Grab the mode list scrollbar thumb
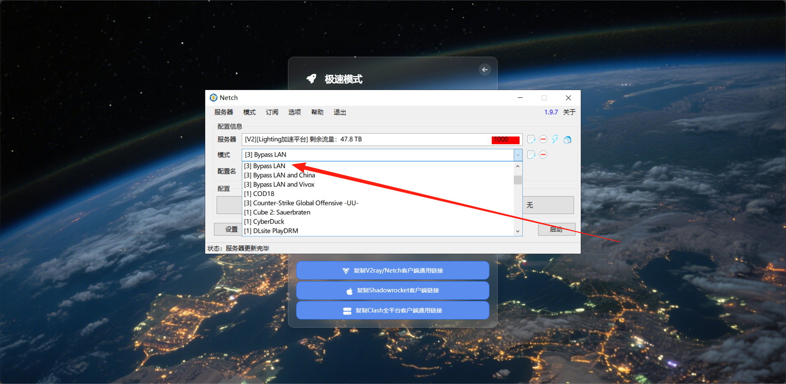 518,180
